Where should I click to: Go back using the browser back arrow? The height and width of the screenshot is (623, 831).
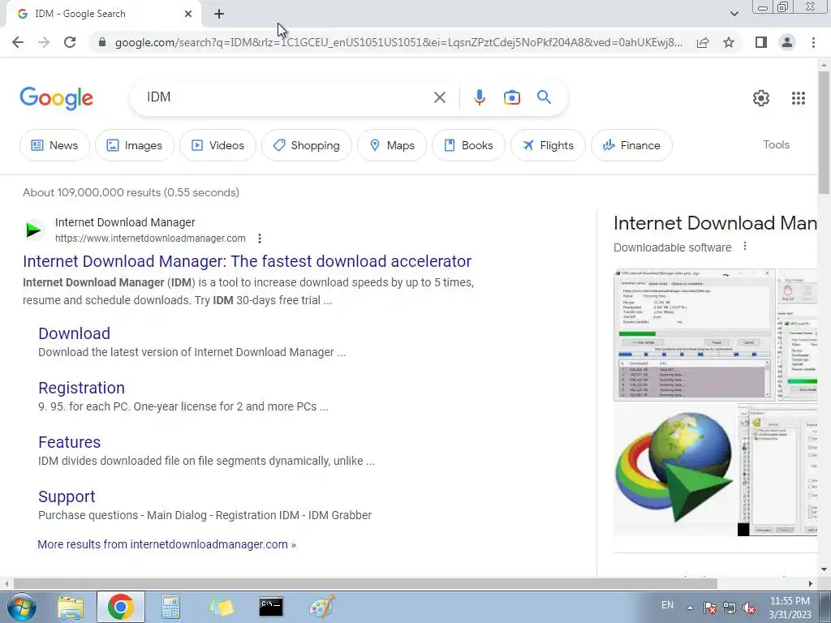coord(18,42)
